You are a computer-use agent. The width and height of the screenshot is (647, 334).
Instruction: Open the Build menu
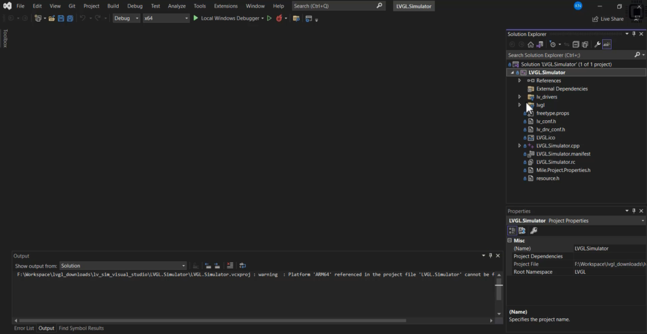(x=113, y=6)
